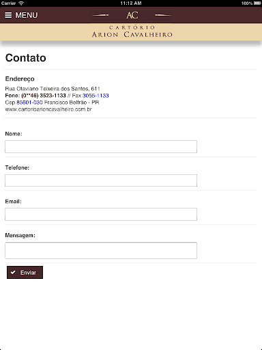
Task: Tap the Cartório Arion Cavalheiro banner
Action: coord(132,31)
